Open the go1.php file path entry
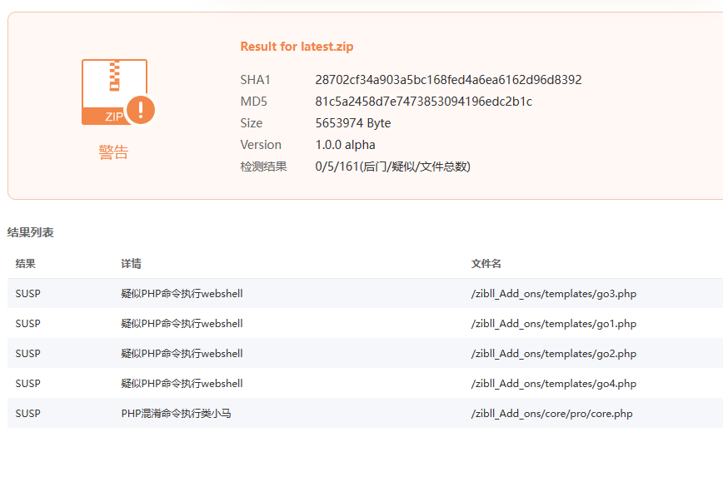Viewport: 723px width, 477px height. pos(553,324)
